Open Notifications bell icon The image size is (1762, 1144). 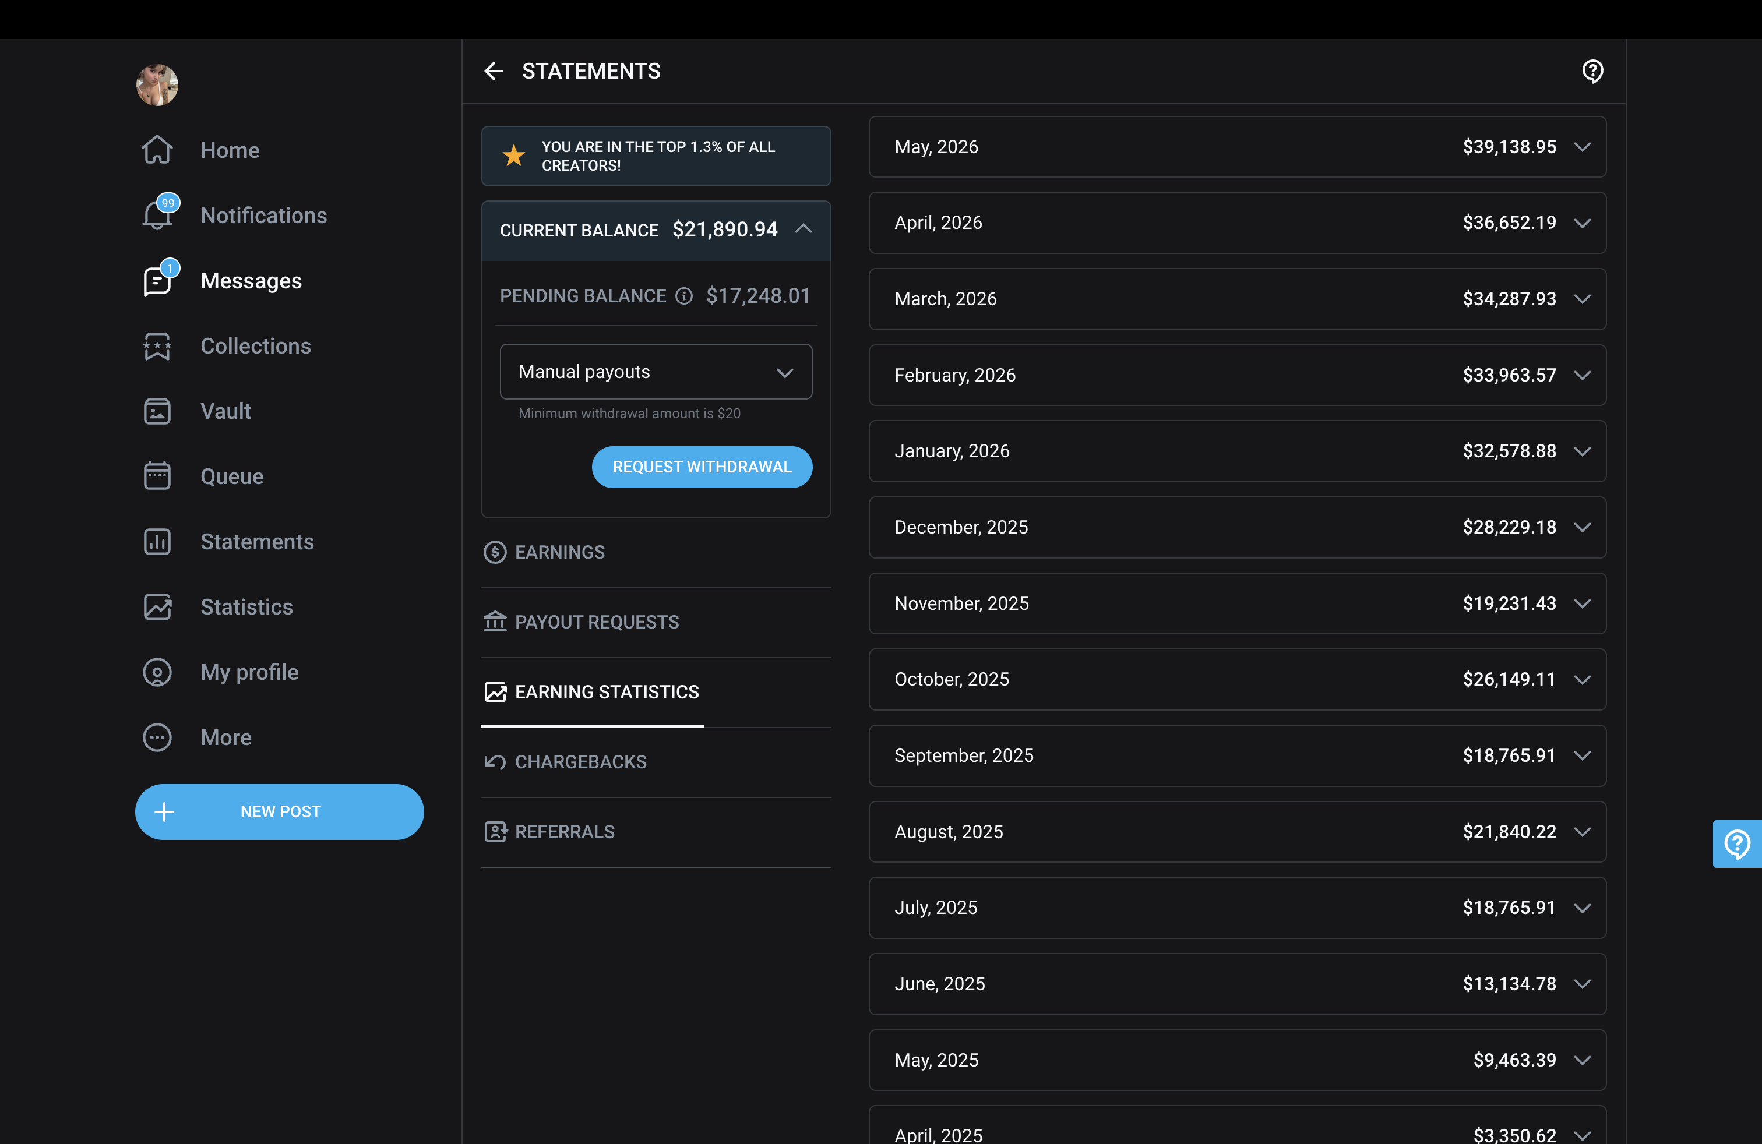tap(158, 216)
